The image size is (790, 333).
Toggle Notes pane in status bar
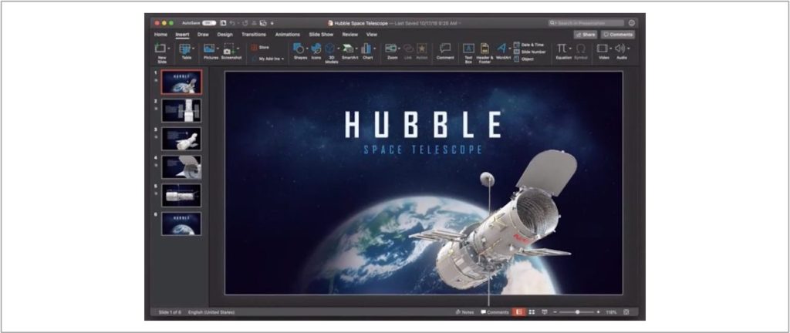pos(464,312)
